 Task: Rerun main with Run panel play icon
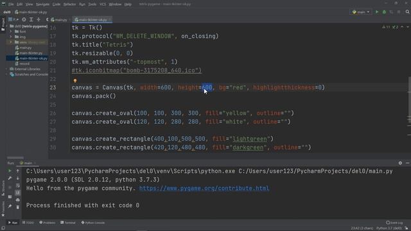pyautogui.click(x=10, y=171)
